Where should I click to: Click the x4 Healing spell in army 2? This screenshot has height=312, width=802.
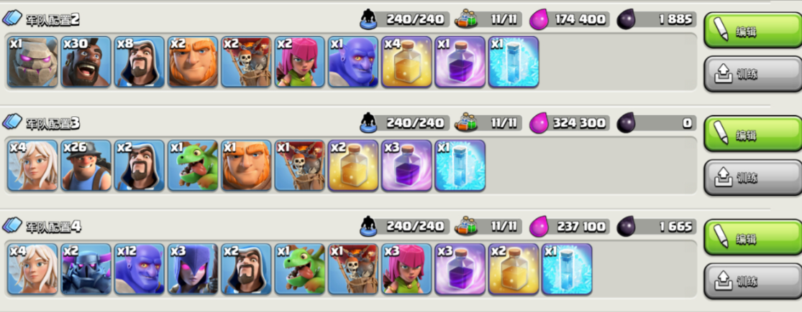pos(406,62)
